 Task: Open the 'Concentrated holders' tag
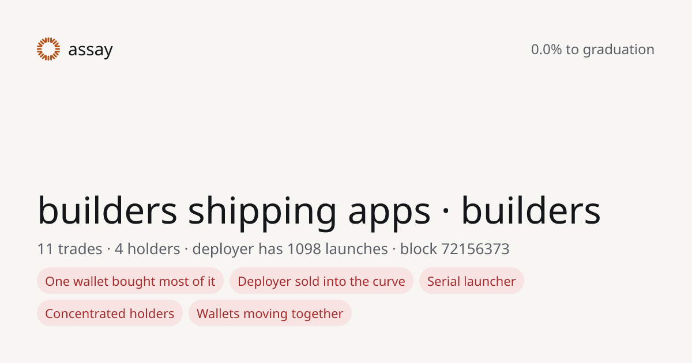(110, 313)
